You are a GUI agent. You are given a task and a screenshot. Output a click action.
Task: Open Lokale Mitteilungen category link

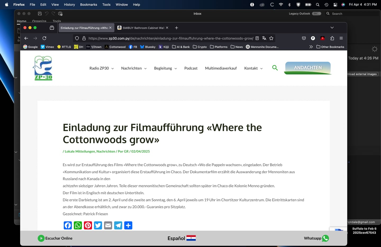coord(80,151)
